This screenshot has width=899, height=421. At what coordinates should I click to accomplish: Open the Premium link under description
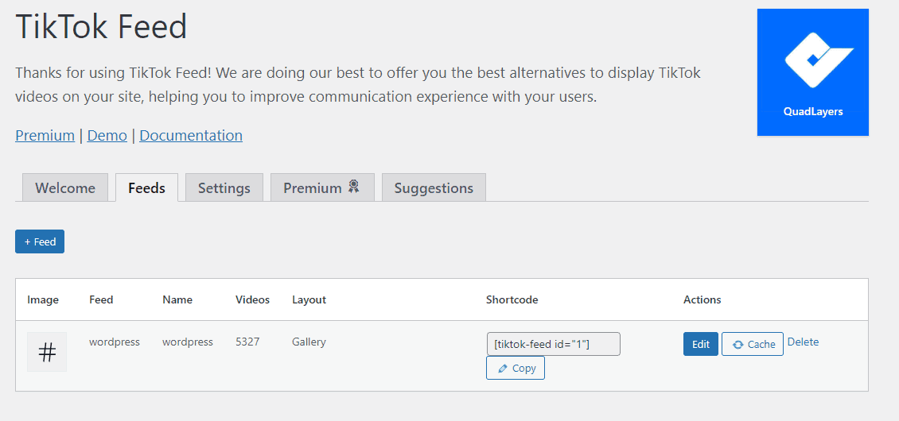[x=45, y=136]
